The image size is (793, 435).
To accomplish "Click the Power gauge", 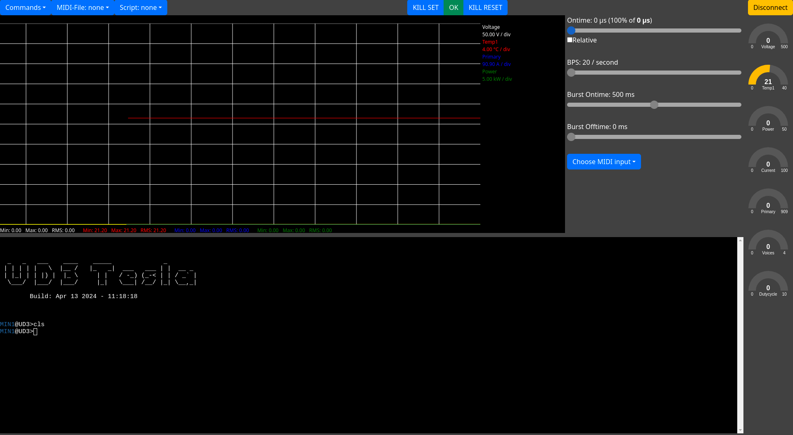I will [x=768, y=119].
